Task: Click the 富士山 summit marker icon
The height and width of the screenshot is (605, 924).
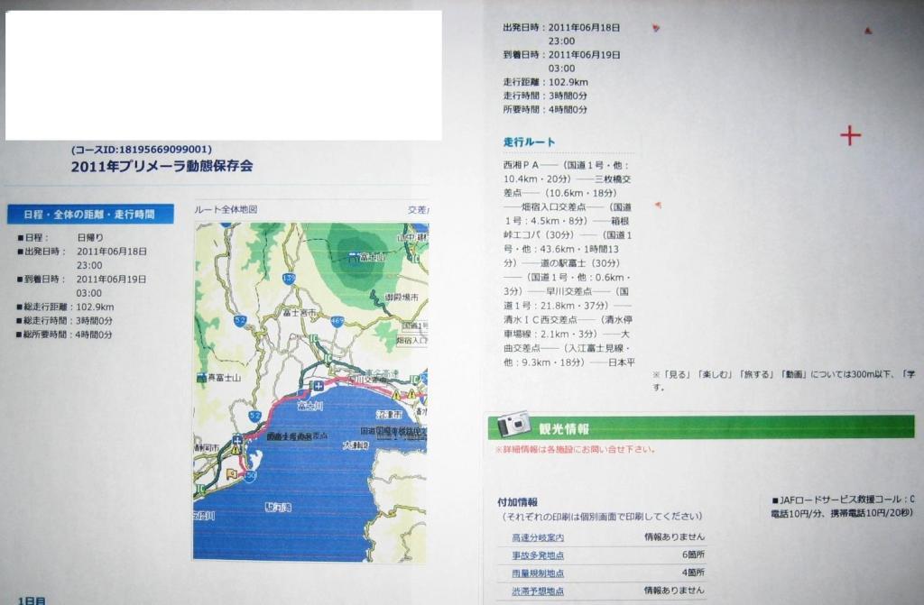Action: click(353, 257)
